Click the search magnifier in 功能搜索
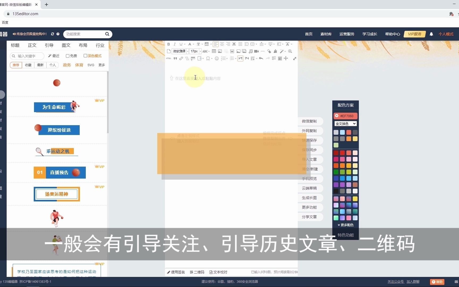 pos(107,34)
